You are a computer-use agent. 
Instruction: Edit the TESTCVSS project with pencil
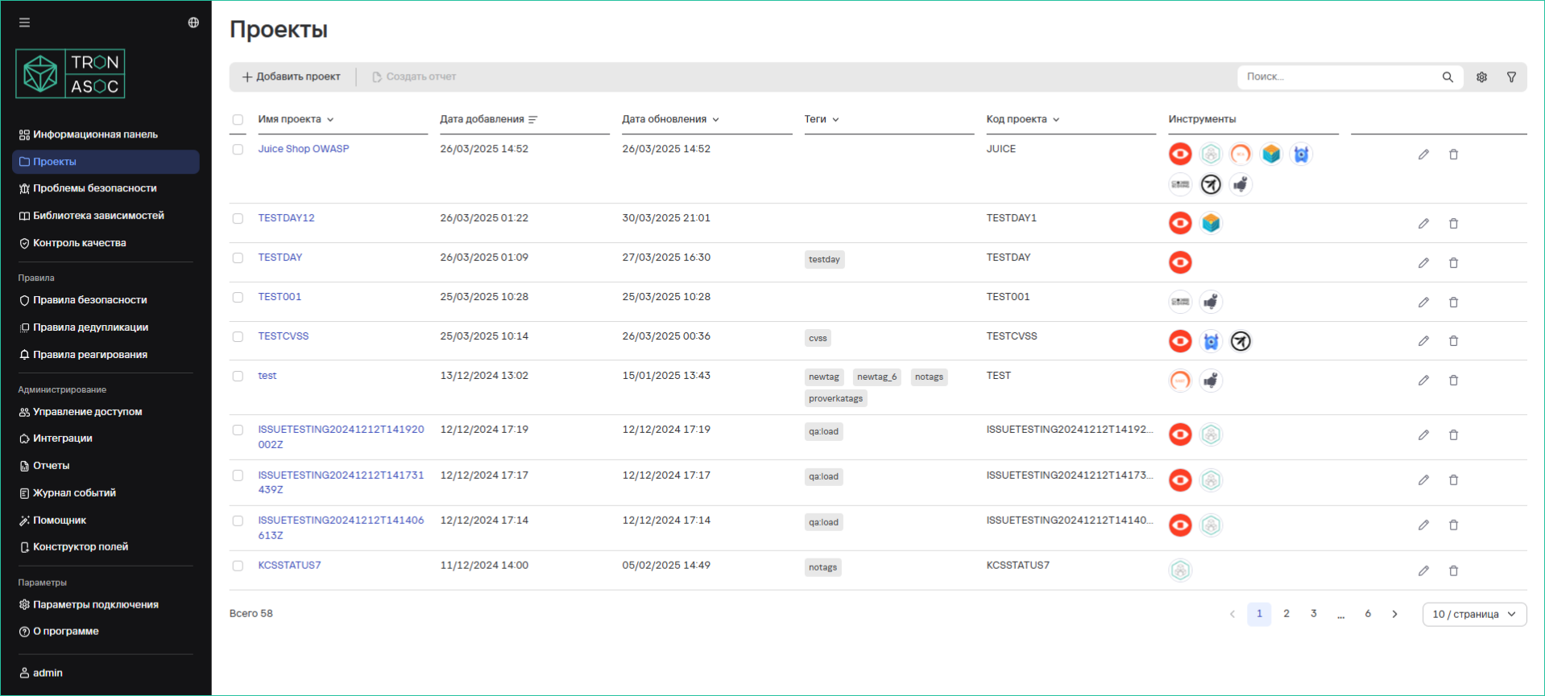1423,341
